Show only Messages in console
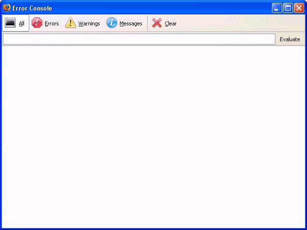Viewport: 307px width, 230px height. (x=124, y=23)
